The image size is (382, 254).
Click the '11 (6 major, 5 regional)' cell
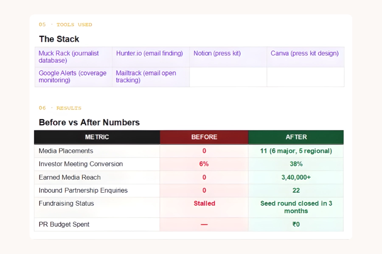(x=296, y=151)
